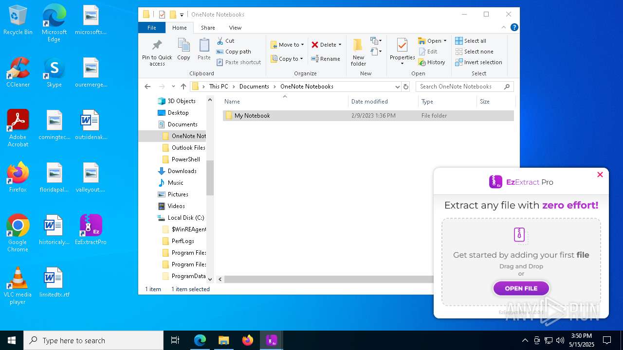Open Properties of selected item
The width and height of the screenshot is (623, 350).
[x=402, y=51]
